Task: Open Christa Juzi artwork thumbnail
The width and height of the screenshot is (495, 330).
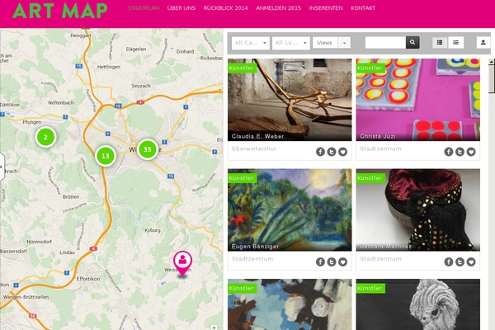Action: [418, 100]
